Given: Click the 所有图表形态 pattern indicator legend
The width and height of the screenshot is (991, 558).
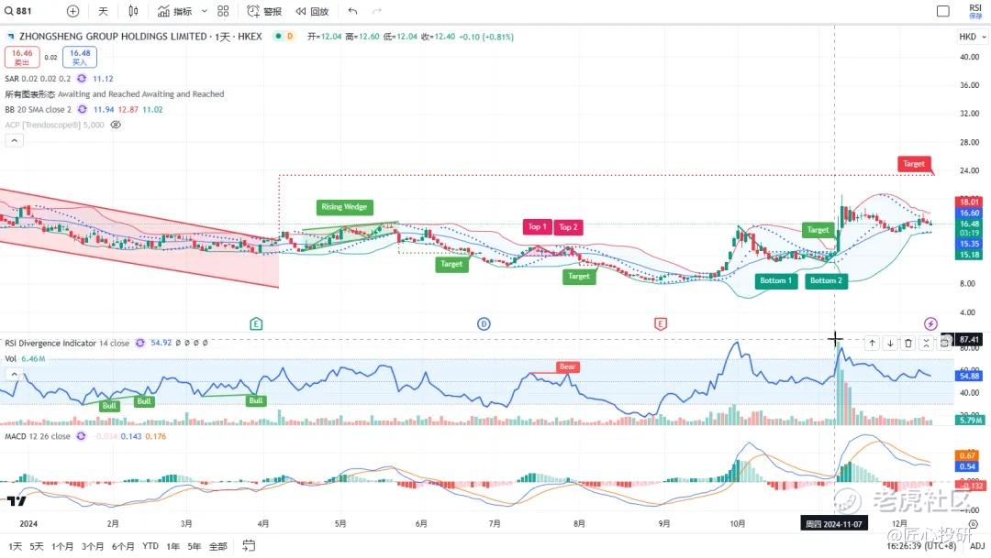Looking at the screenshot, I should 115,94.
